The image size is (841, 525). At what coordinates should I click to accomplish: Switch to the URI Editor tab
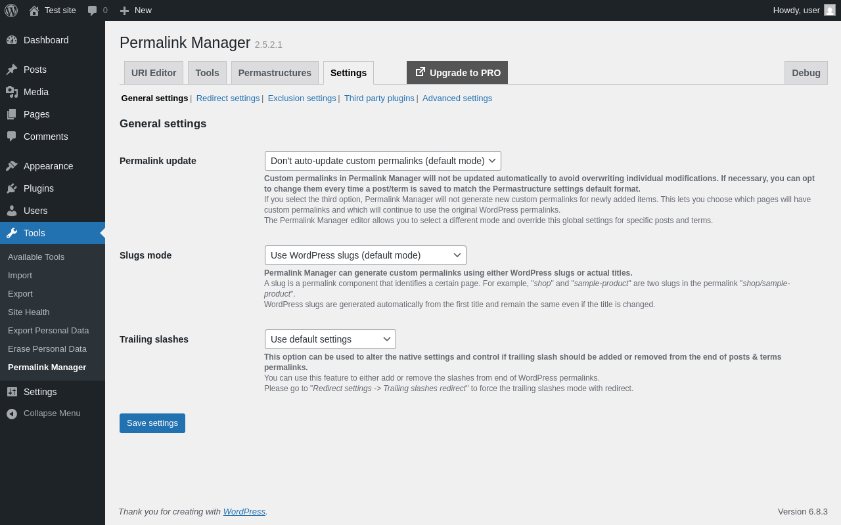154,73
